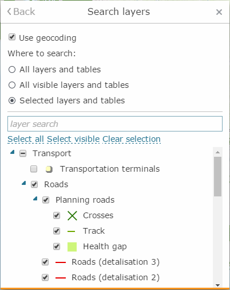Click into the layer search field
This screenshot has width=230, height=290.
(x=115, y=124)
